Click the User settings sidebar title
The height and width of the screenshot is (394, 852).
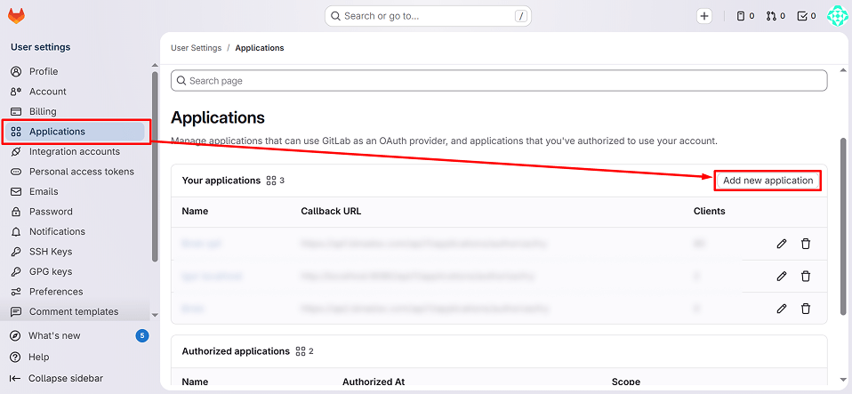(41, 47)
